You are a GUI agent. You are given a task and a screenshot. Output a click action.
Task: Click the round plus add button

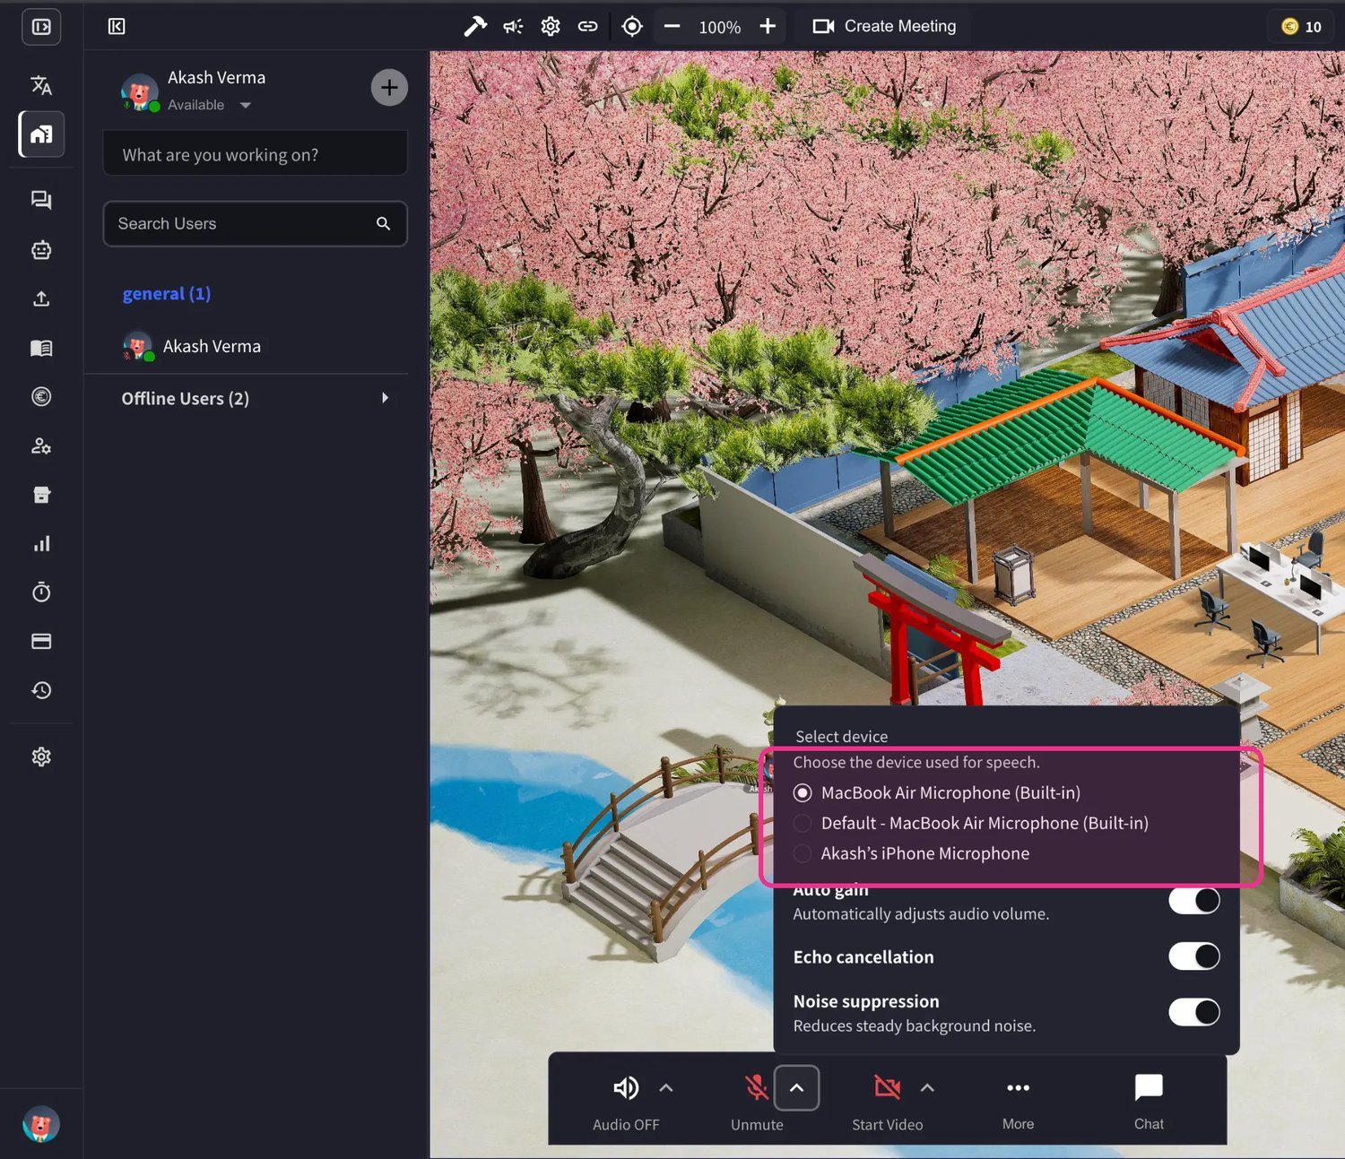pyautogui.click(x=389, y=88)
